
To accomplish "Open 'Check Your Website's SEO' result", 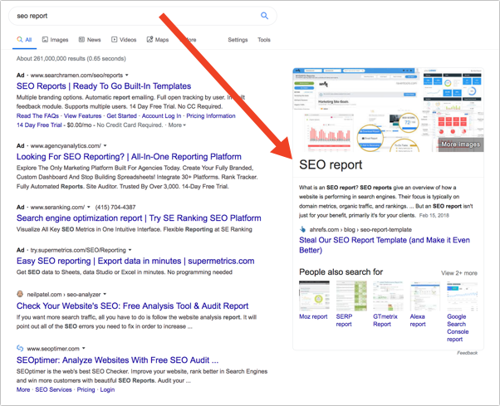I will coord(132,306).
